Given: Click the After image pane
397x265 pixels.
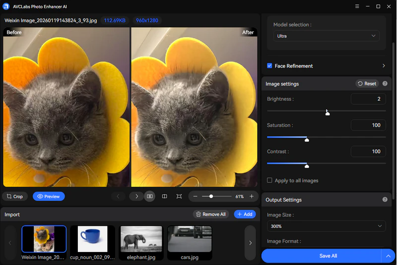Looking at the screenshot, I should tap(194, 107).
